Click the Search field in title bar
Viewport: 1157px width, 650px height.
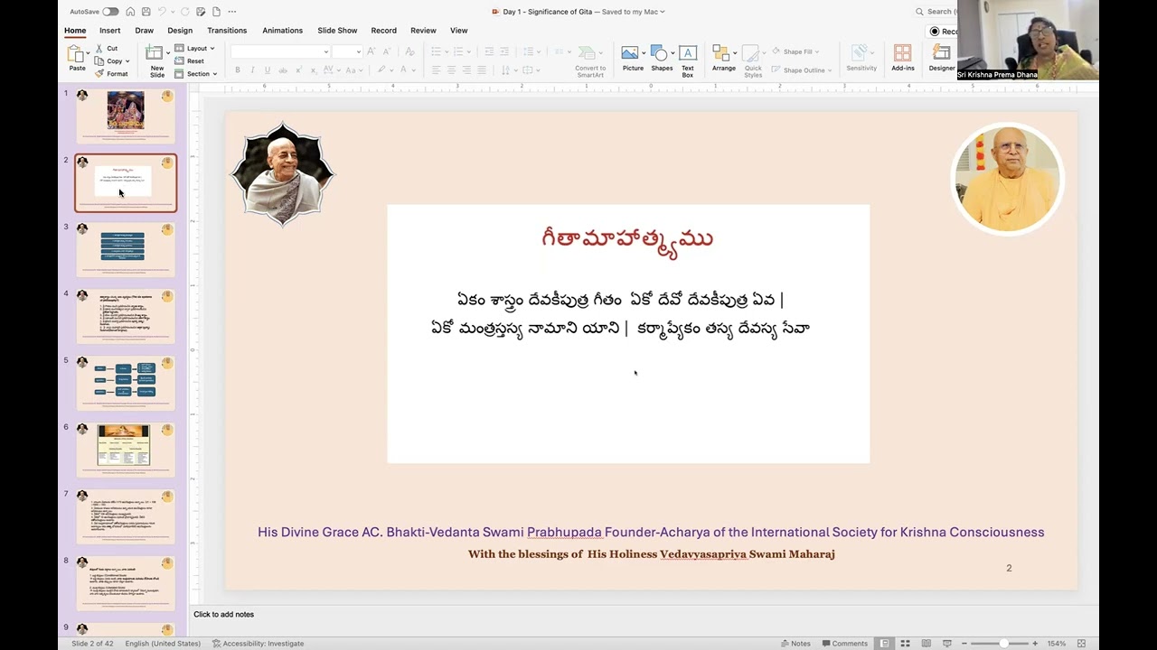pos(936,12)
